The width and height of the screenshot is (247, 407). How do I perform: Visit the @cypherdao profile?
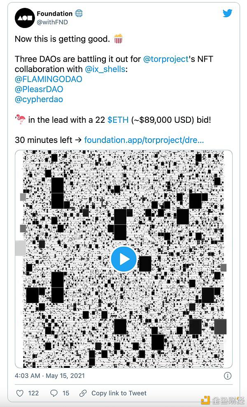click(x=39, y=99)
